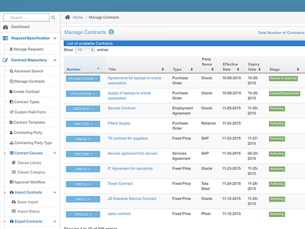Toggle Number column sort arrow

pyautogui.click(x=98, y=69)
